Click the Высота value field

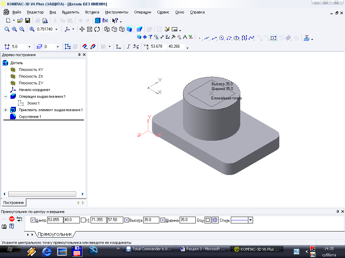(x=151, y=220)
